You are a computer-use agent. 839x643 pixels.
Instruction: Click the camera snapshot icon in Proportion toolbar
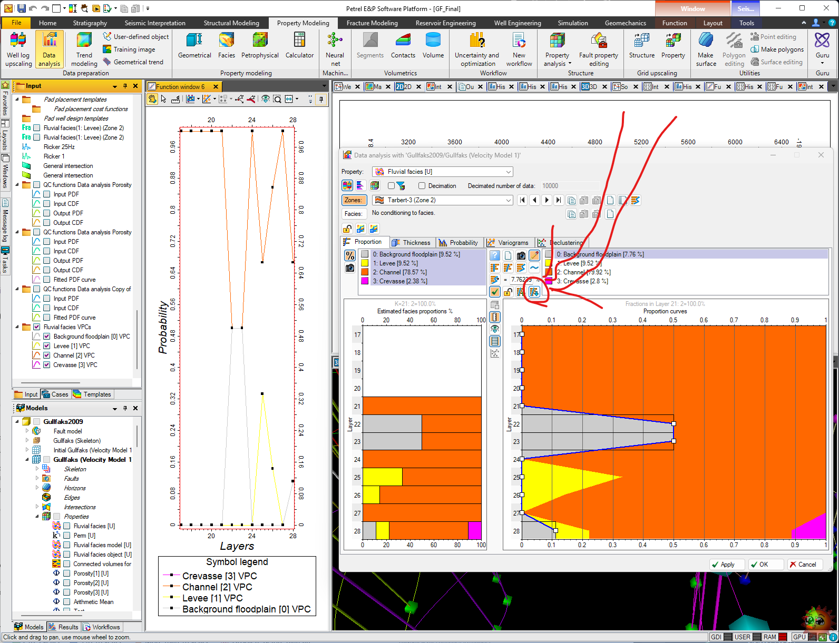[x=521, y=255]
